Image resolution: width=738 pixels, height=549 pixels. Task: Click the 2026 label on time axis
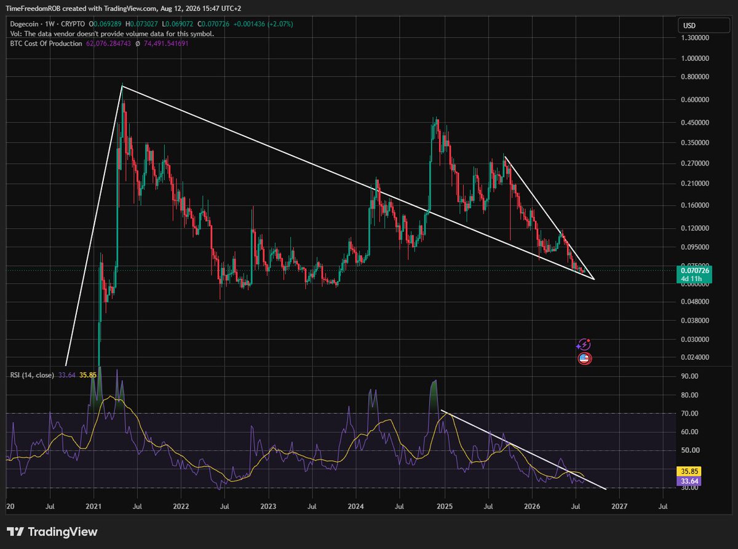pos(532,507)
